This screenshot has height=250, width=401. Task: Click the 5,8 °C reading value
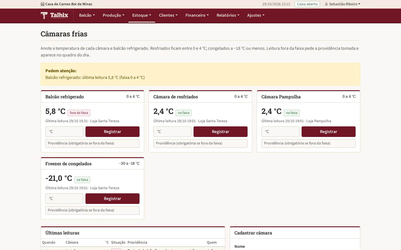tap(55, 111)
